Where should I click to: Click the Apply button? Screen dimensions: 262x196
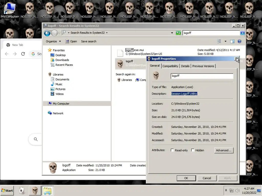click(x=227, y=178)
